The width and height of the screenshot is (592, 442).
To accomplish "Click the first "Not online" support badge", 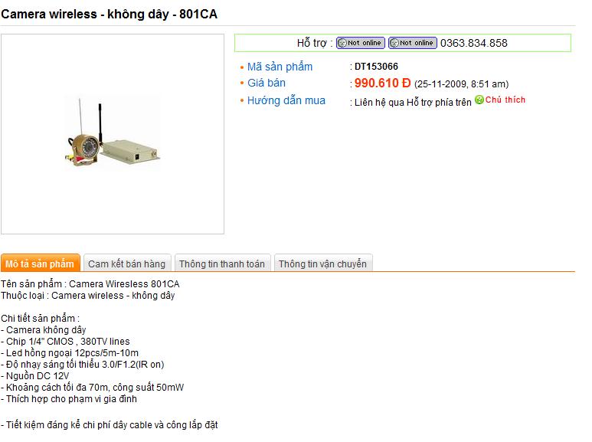I will [360, 43].
